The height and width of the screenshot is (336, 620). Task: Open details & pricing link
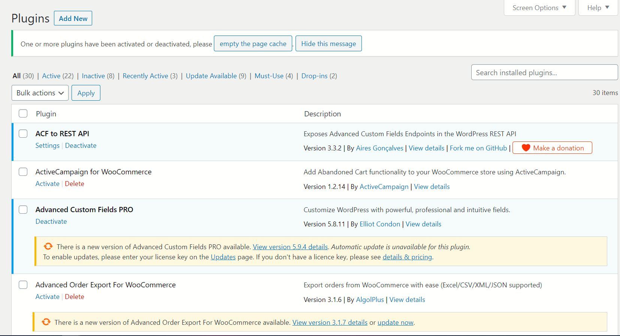407,257
